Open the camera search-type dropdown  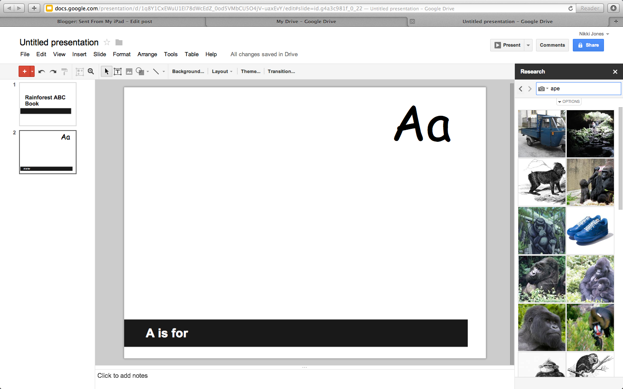(x=543, y=88)
